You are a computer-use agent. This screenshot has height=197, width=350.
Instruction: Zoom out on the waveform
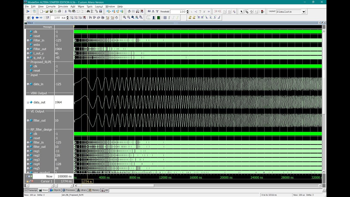click(129, 18)
